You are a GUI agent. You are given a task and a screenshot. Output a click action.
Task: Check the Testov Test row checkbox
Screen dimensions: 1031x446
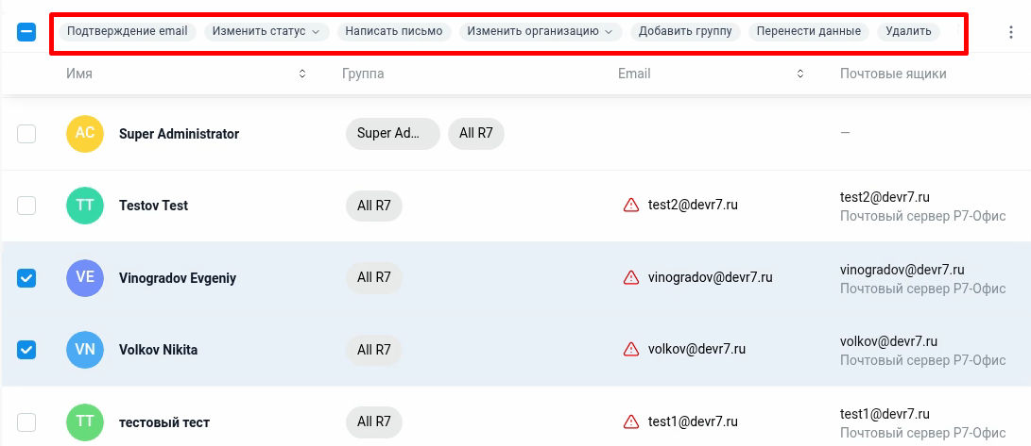coord(26,206)
